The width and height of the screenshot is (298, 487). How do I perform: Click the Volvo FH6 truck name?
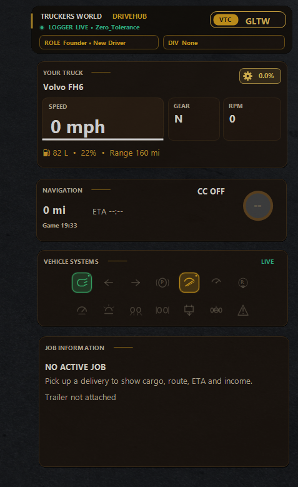(63, 87)
